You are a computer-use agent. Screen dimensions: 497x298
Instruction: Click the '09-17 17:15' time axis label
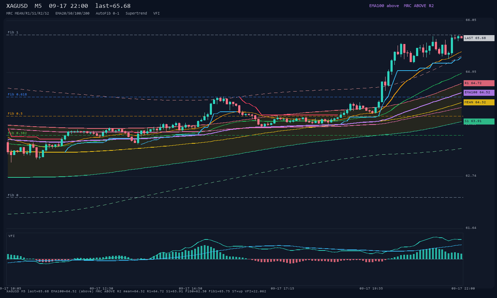282,288
